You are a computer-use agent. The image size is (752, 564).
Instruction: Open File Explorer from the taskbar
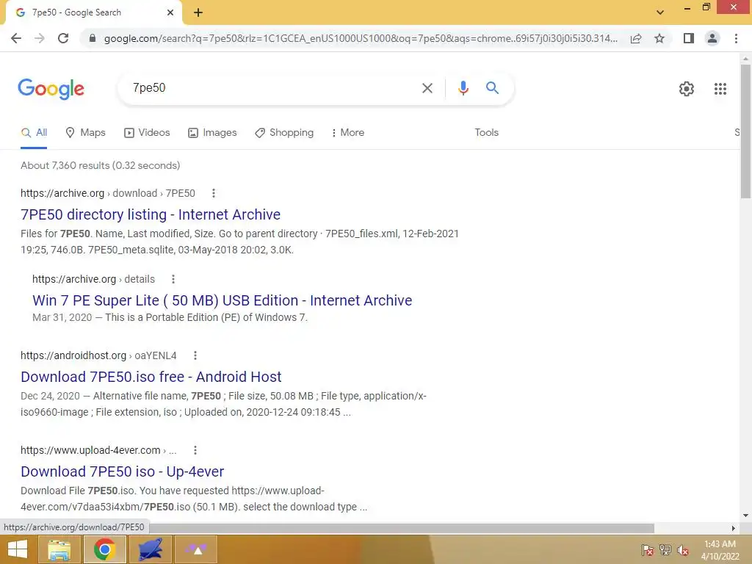click(x=59, y=549)
